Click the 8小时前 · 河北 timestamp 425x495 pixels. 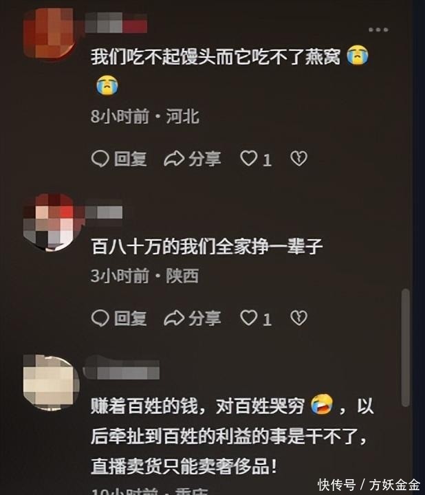(x=145, y=116)
